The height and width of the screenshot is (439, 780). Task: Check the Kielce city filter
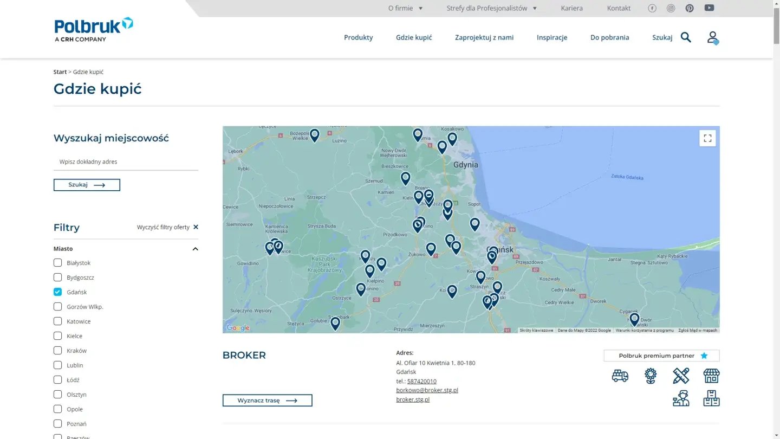click(x=58, y=336)
